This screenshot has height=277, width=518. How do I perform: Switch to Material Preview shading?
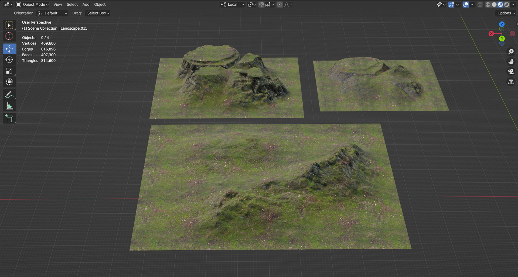[500, 5]
